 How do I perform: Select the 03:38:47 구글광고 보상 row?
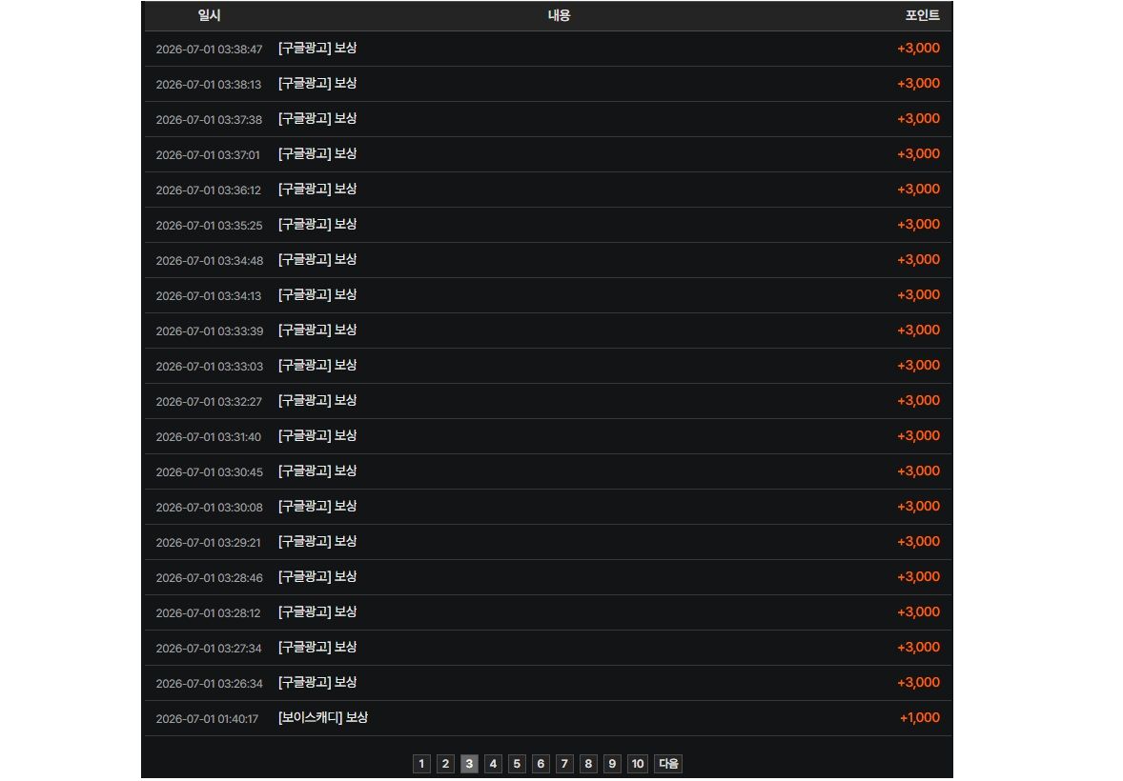point(548,49)
